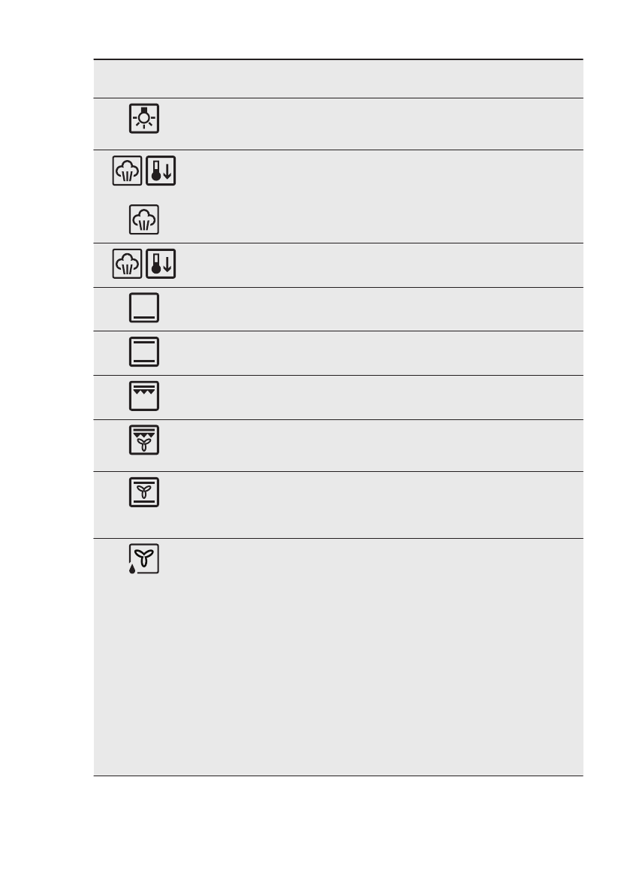Select the bottom heat only oven icon

point(143,309)
